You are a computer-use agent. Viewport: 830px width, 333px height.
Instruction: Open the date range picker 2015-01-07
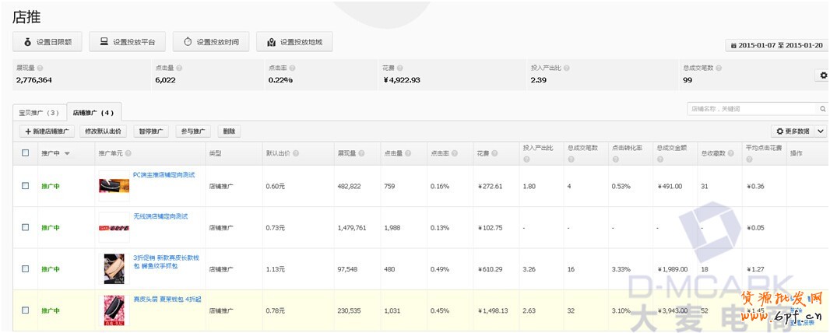775,45
